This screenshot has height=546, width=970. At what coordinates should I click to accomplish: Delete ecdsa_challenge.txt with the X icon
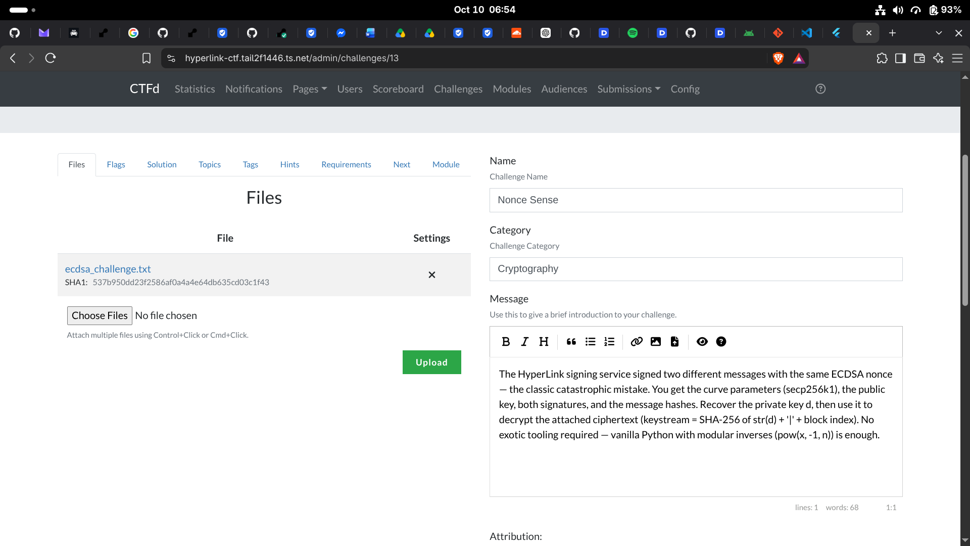[x=432, y=275]
